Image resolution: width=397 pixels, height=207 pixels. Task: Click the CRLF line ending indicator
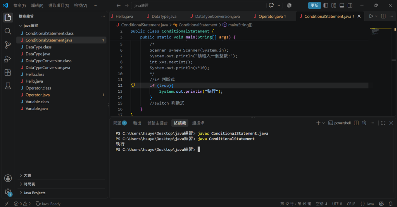pyautogui.click(x=350, y=204)
